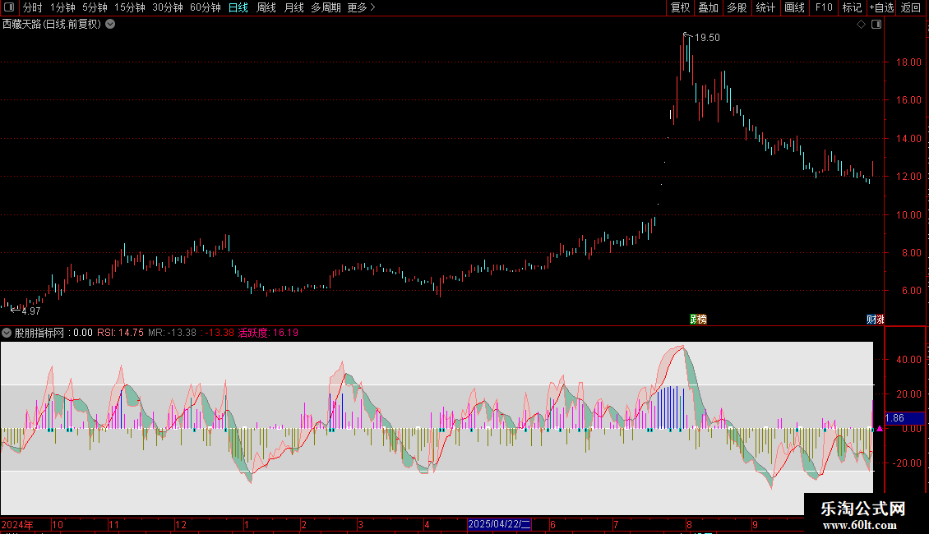Click the 12.00 price axis label

click(908, 177)
